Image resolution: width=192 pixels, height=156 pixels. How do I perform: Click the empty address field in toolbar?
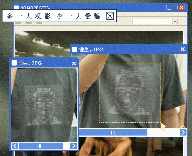point(152,21)
